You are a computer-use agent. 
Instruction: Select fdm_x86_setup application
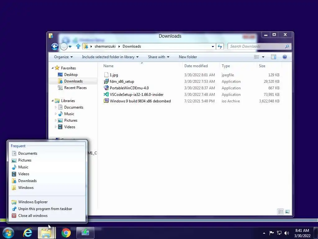(x=122, y=82)
